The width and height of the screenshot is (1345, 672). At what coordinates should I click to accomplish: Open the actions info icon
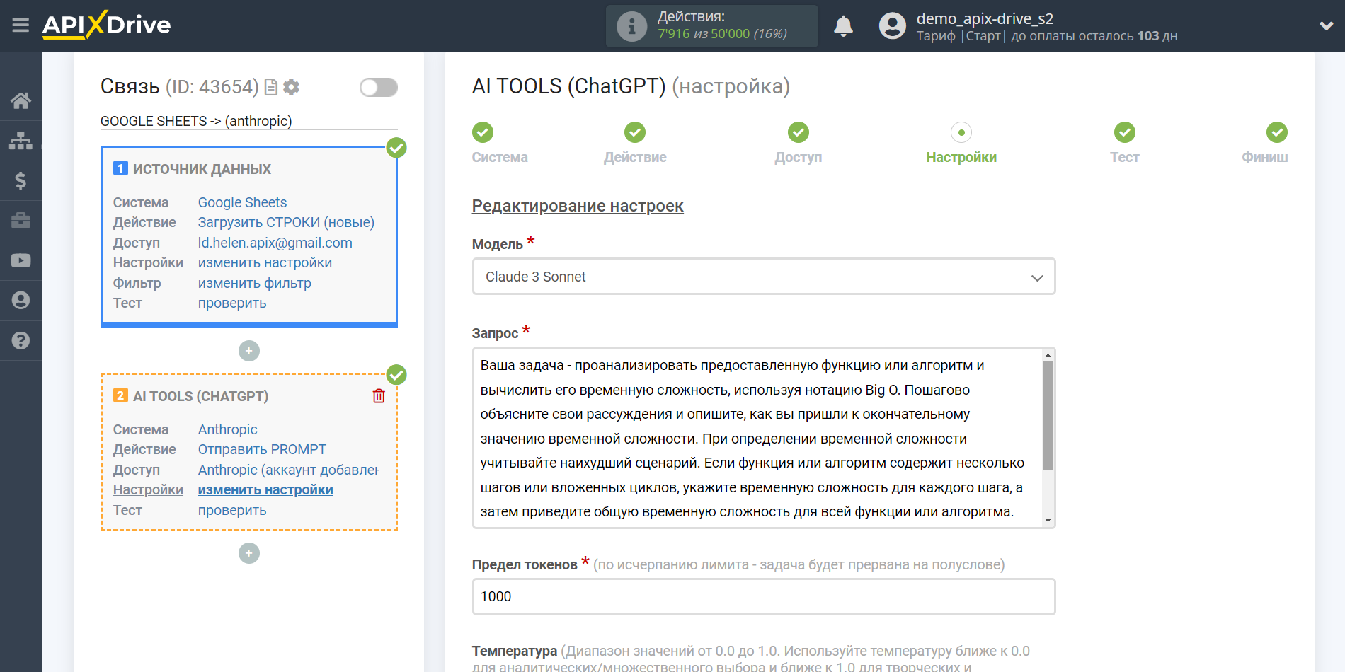click(631, 26)
